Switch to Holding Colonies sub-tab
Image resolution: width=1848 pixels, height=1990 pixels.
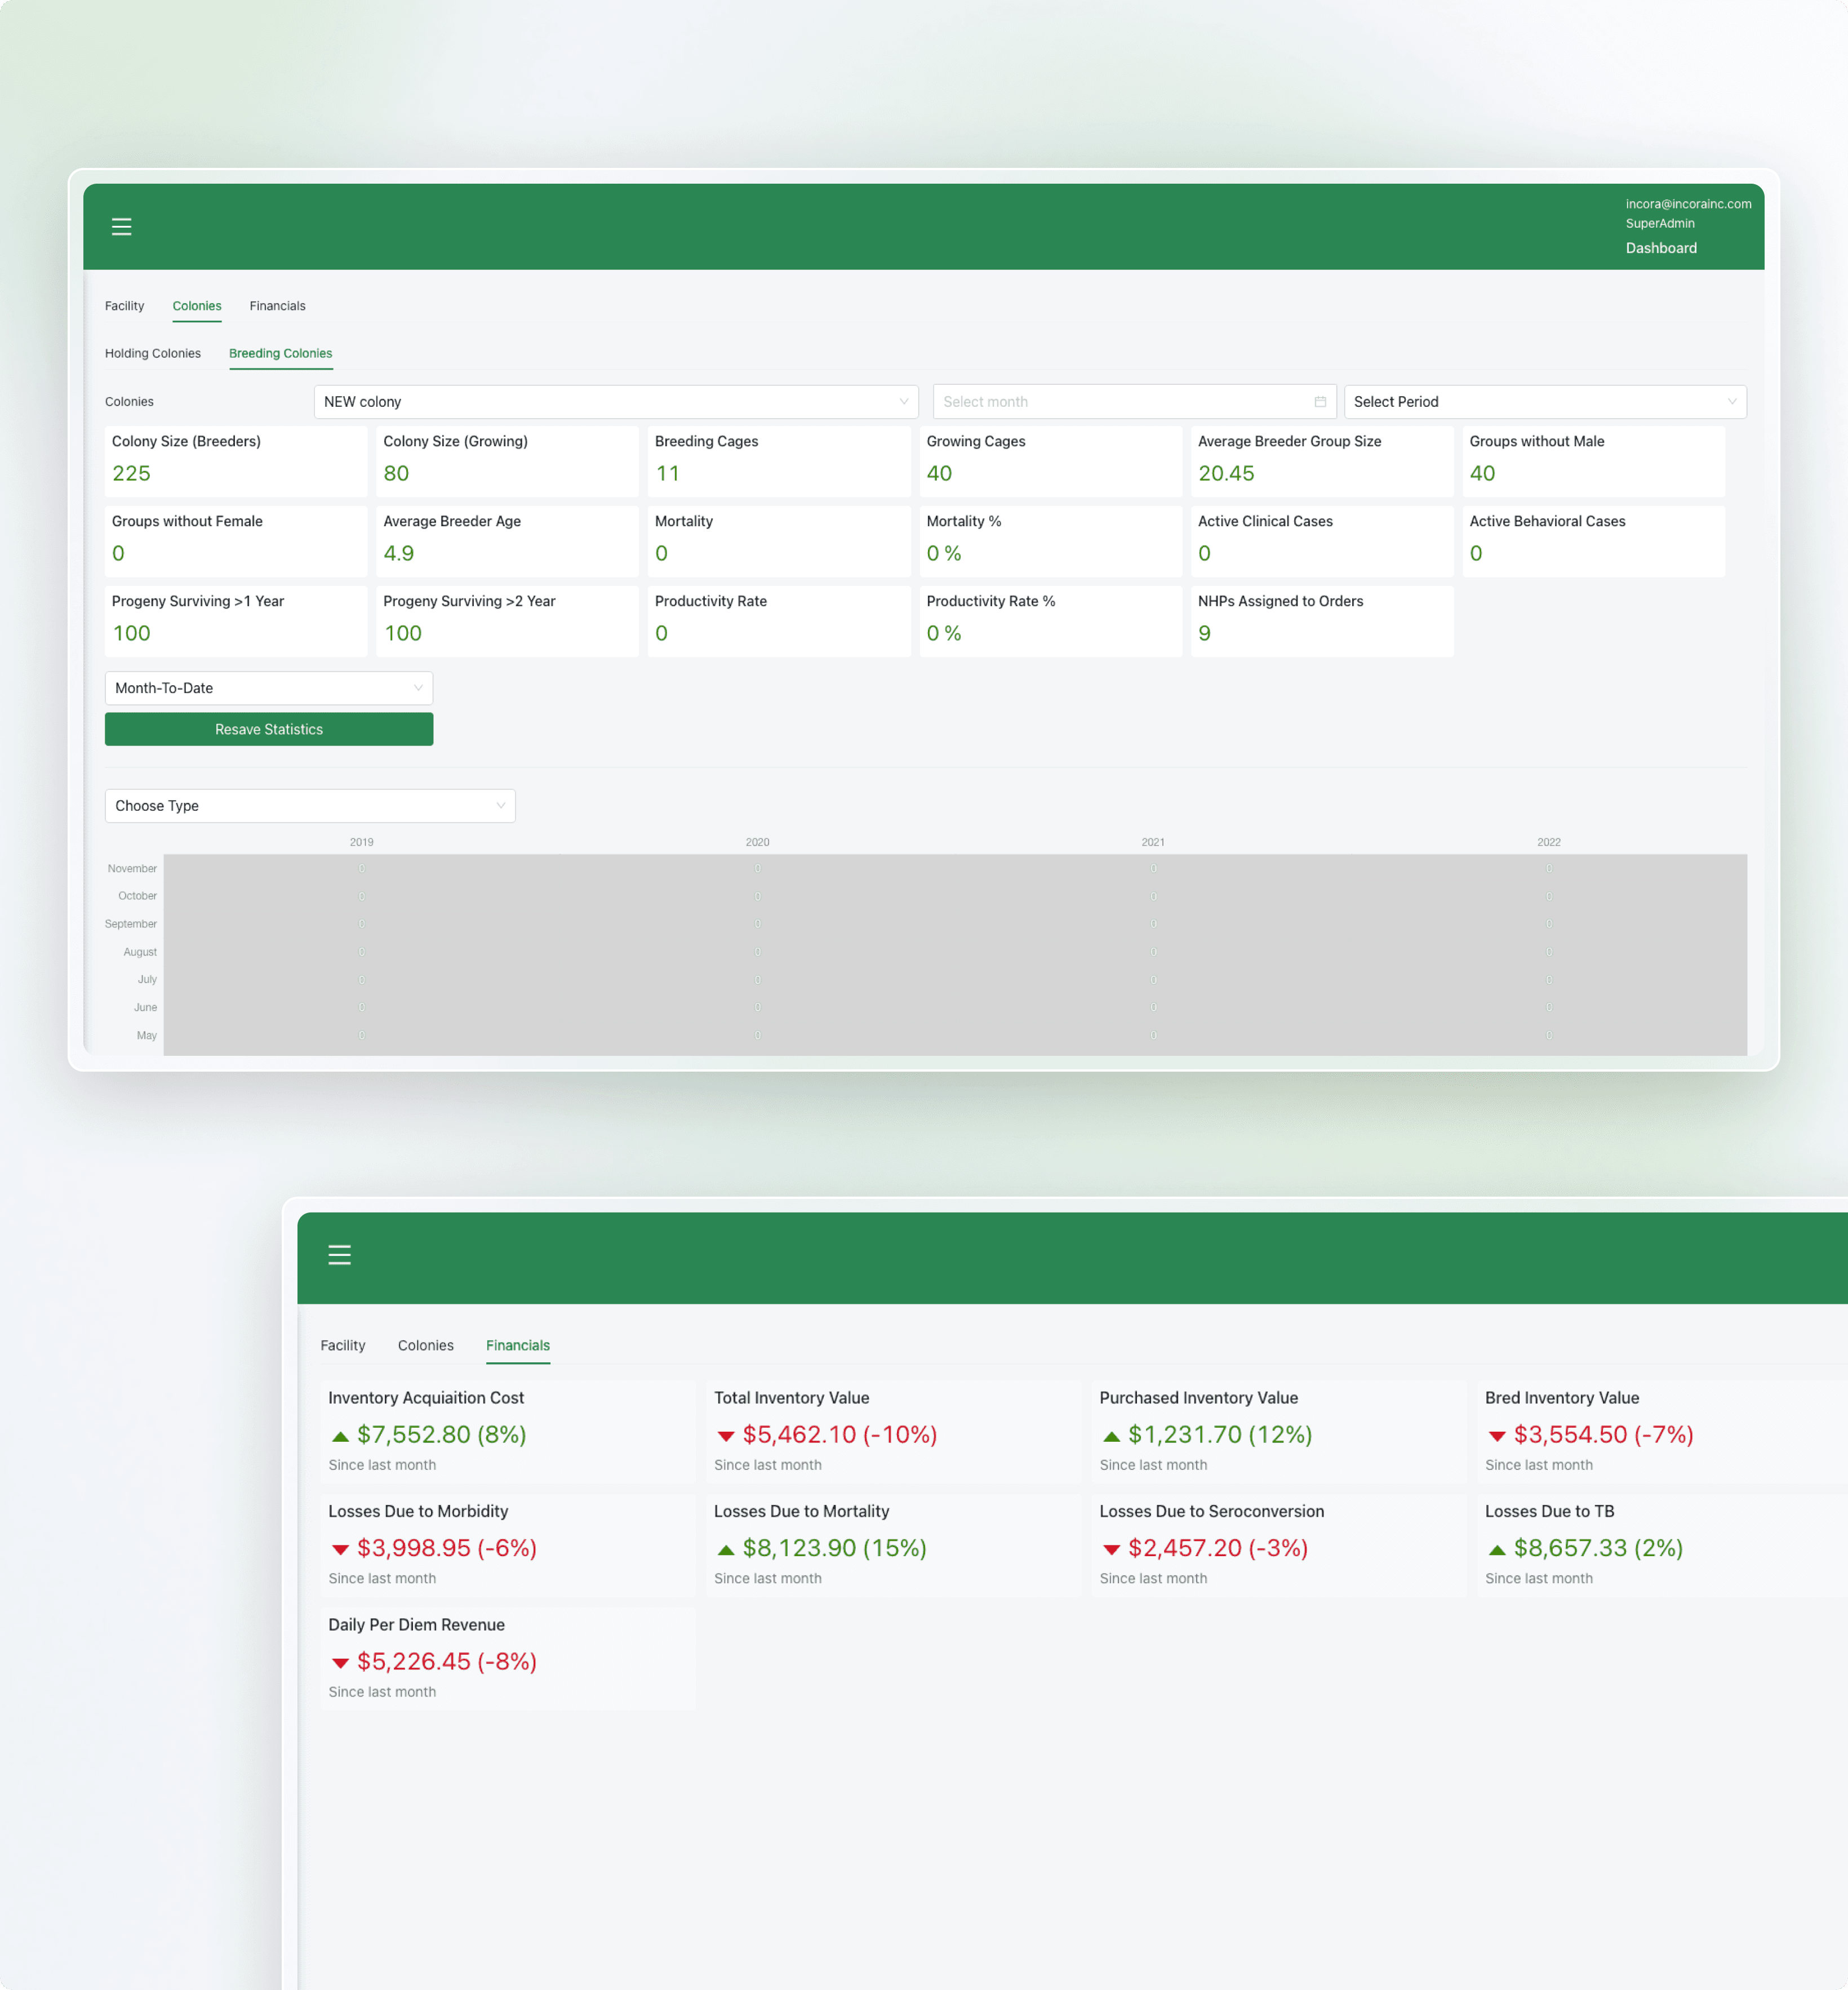point(153,353)
